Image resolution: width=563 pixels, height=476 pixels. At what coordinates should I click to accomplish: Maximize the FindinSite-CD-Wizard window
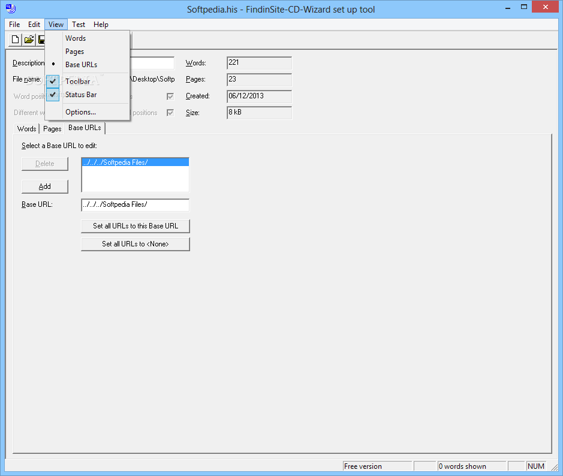[x=524, y=8]
